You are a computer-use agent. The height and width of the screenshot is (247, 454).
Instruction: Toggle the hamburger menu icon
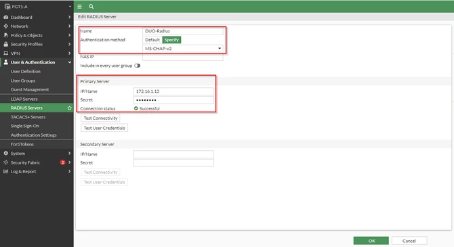79,6
